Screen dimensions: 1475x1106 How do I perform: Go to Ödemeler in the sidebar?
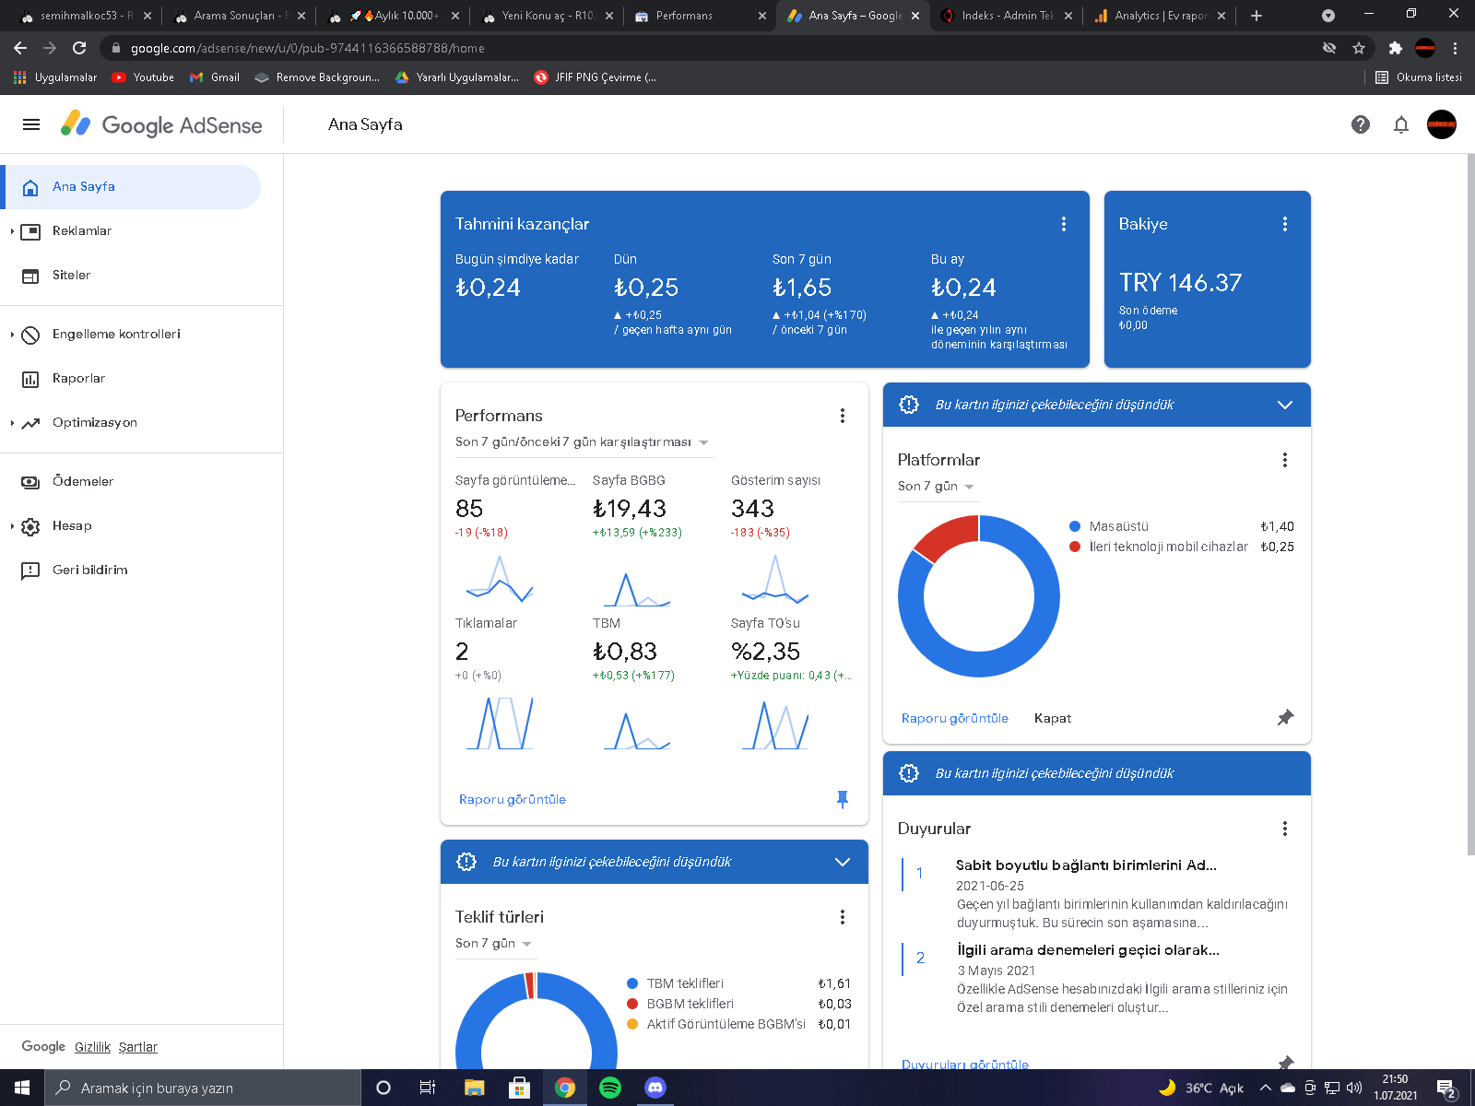83,482
